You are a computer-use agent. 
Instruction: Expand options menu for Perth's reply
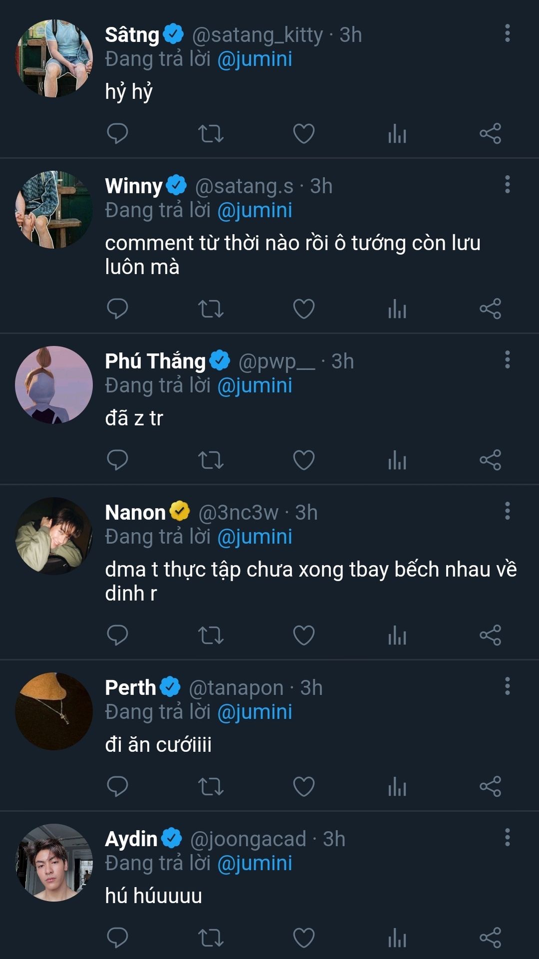[507, 686]
